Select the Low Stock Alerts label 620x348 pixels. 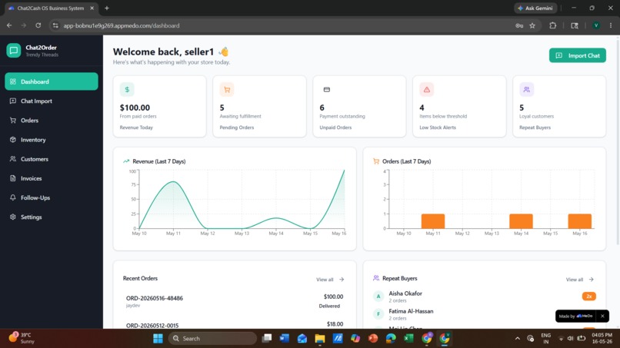(x=438, y=128)
